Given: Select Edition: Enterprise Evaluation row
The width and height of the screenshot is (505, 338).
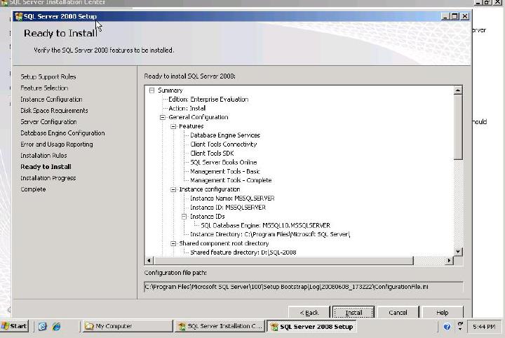Looking at the screenshot, I should point(208,100).
